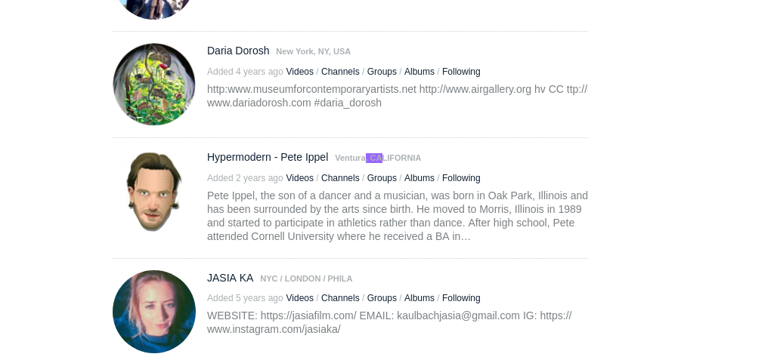See who Pete Ippel is Following
Image resolution: width=777 pixels, height=357 pixels.
[x=461, y=178]
